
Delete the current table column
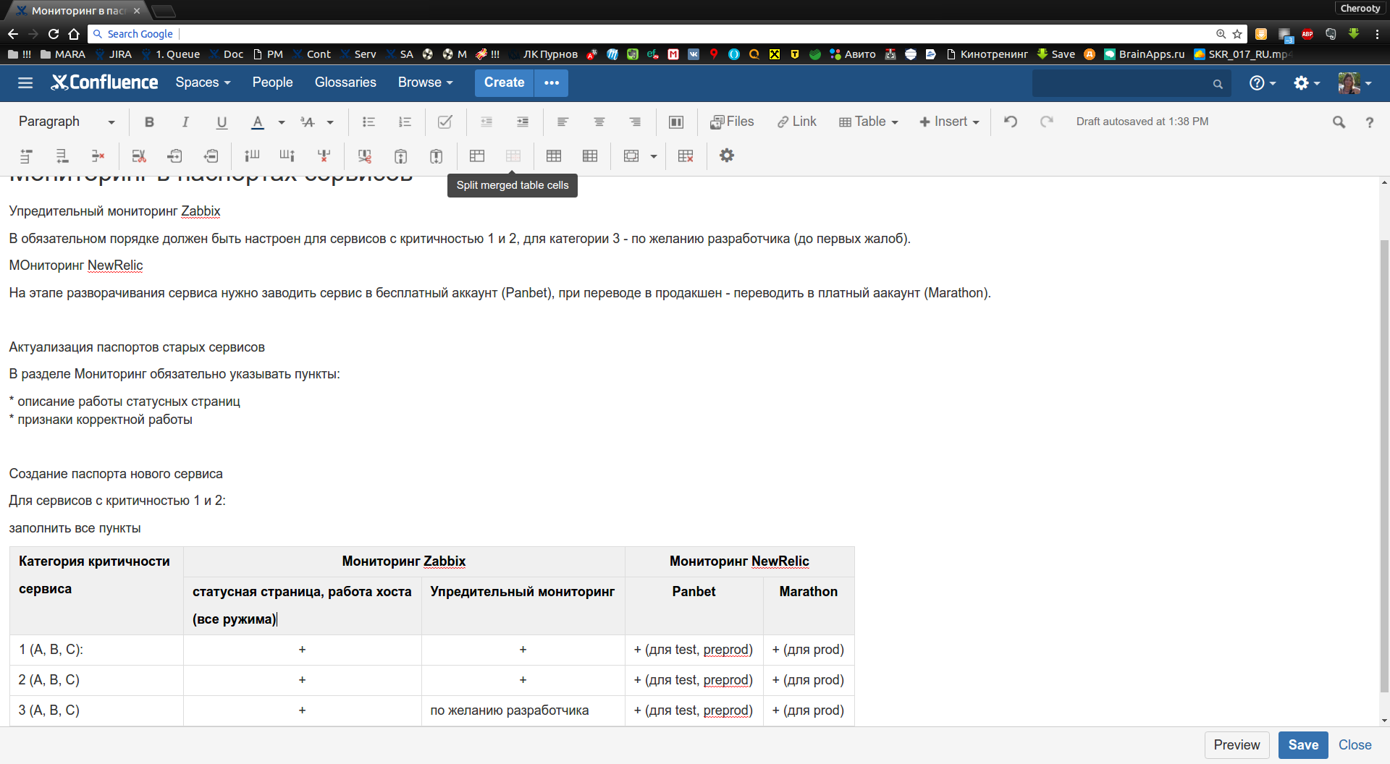click(x=324, y=156)
